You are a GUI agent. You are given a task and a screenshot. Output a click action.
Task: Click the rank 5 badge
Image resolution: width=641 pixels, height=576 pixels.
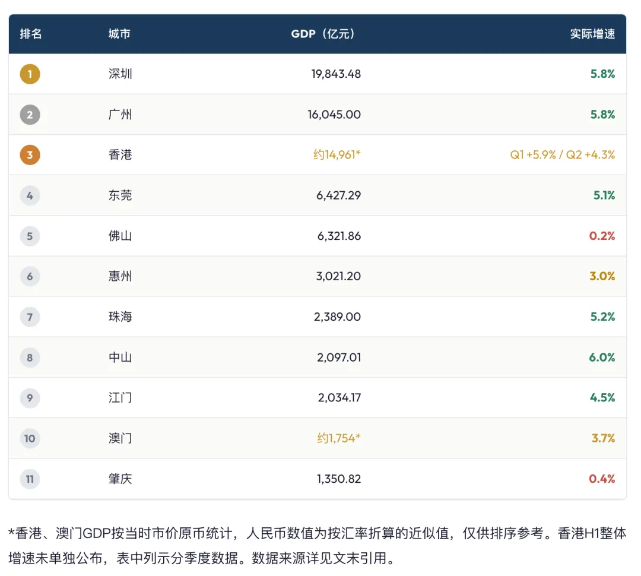click(x=30, y=236)
